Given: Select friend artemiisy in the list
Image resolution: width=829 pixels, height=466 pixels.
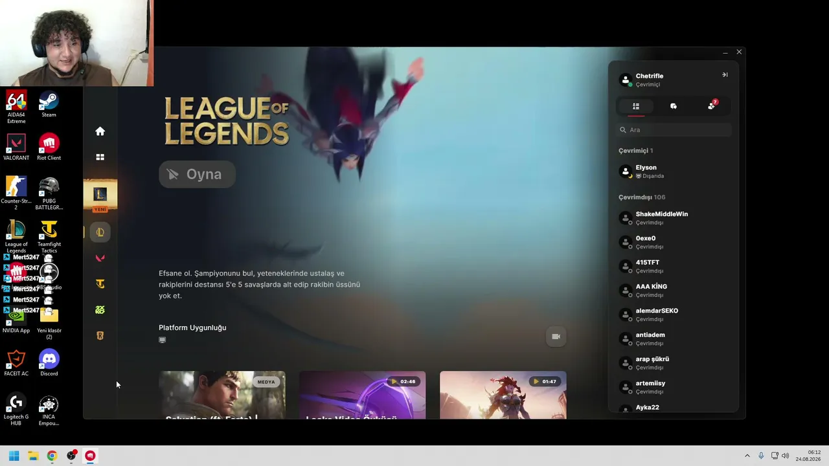Looking at the screenshot, I should click(674, 387).
